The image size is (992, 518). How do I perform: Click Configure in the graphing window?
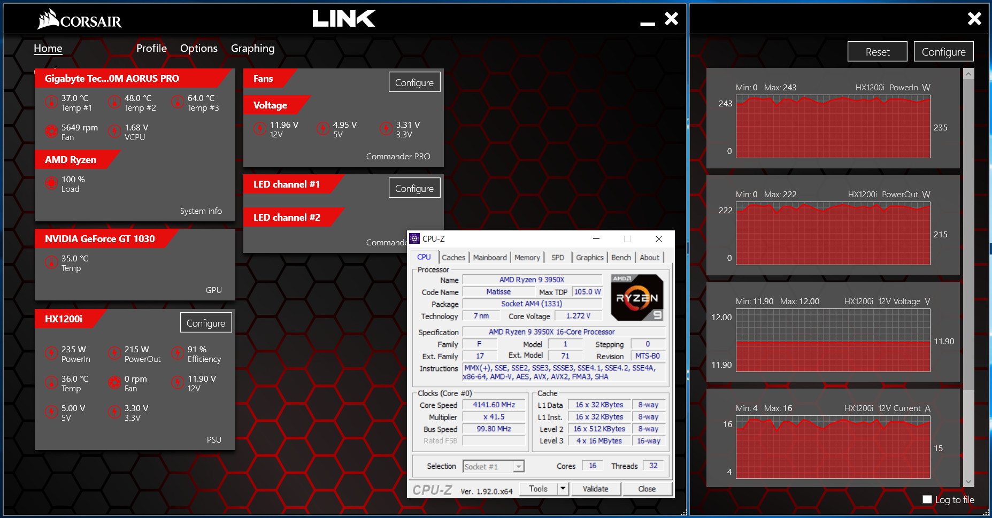tap(944, 52)
